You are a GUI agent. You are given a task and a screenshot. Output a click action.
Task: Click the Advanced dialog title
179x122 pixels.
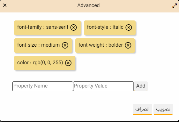click(88, 5)
